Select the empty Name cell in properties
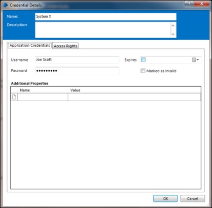Image resolution: width=212 pixels, height=208 pixels. pyautogui.click(x=43, y=97)
